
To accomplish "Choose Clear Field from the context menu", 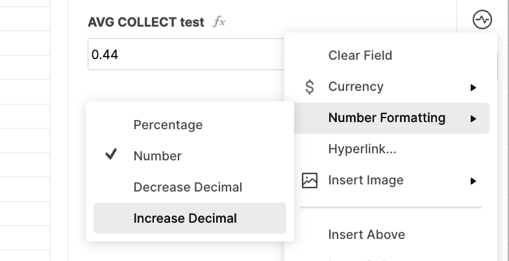I will pos(360,55).
